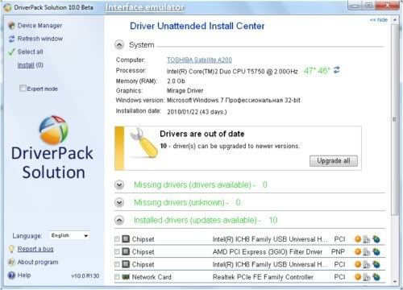Screen dimensions: 403x290
Task: Enable Expert mode
Action: (x=23, y=88)
